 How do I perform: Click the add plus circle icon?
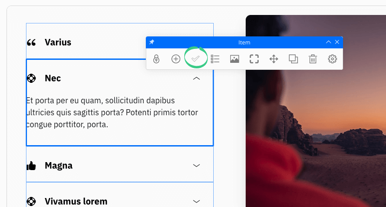coord(176,59)
